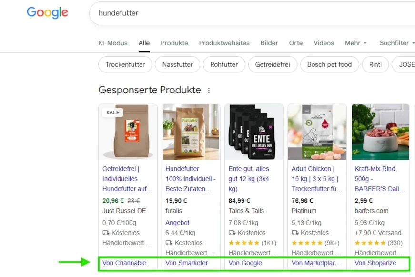Open the Produkte tab
415x277 pixels.
tap(174, 43)
